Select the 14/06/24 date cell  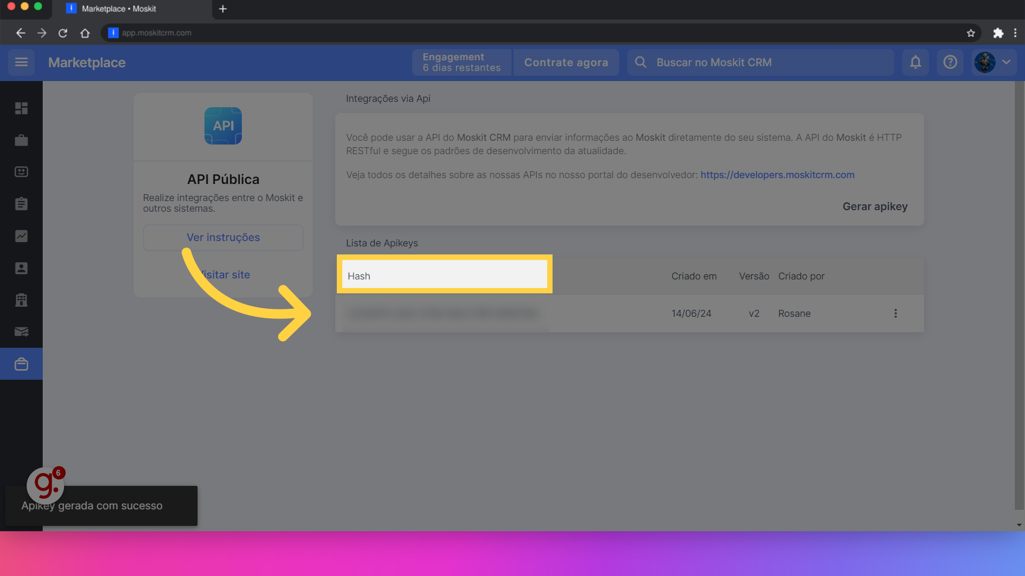coord(691,314)
